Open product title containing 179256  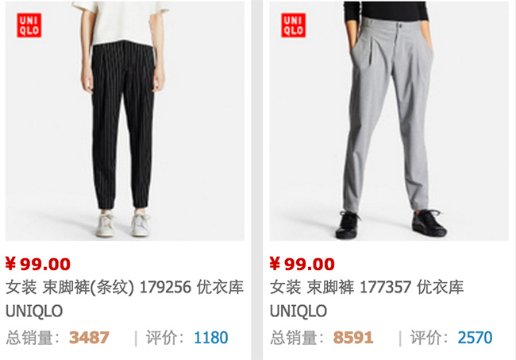[x=125, y=299]
